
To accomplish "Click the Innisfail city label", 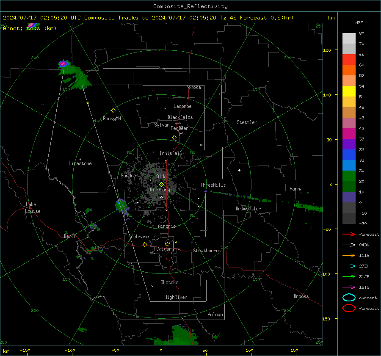I will click(171, 153).
